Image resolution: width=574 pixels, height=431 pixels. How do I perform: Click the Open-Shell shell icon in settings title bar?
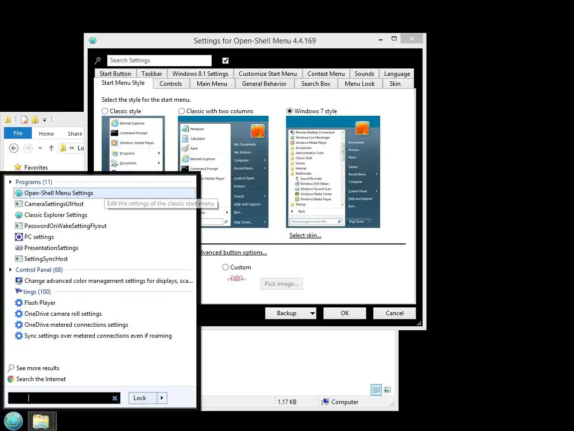(93, 40)
